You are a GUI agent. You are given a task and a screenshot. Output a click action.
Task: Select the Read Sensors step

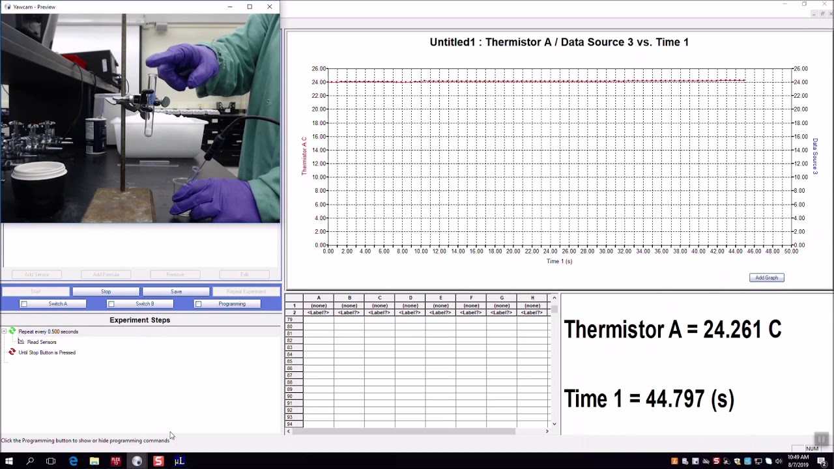point(42,342)
